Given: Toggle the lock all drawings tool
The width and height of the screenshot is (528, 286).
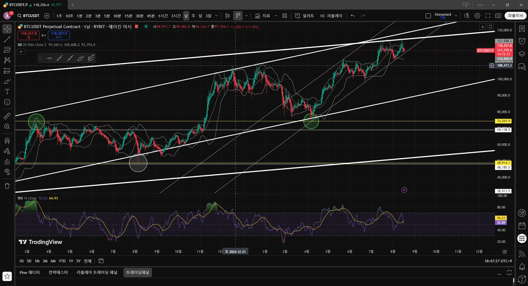Looking at the screenshot, I should (x=7, y=161).
